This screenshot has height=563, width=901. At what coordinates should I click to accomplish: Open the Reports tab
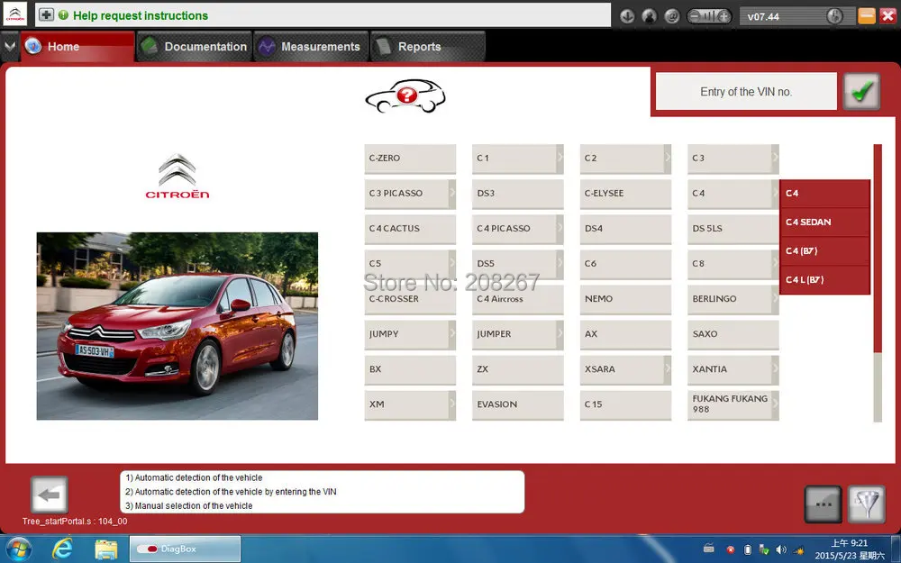pos(427,47)
